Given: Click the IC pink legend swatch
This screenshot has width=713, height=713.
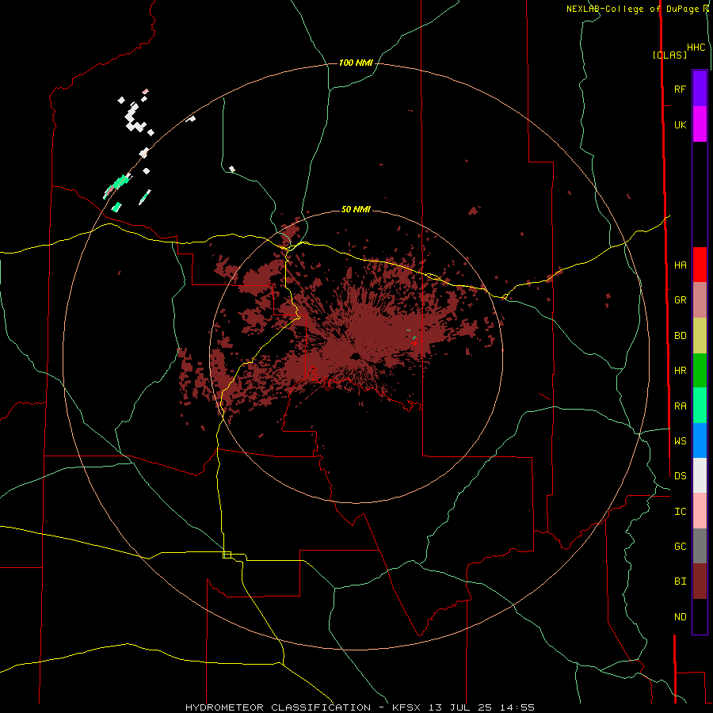Looking at the screenshot, I should pos(700,511).
